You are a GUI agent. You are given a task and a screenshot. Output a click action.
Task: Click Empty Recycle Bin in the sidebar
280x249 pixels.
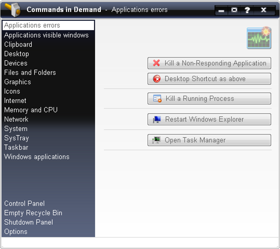pos(33,213)
